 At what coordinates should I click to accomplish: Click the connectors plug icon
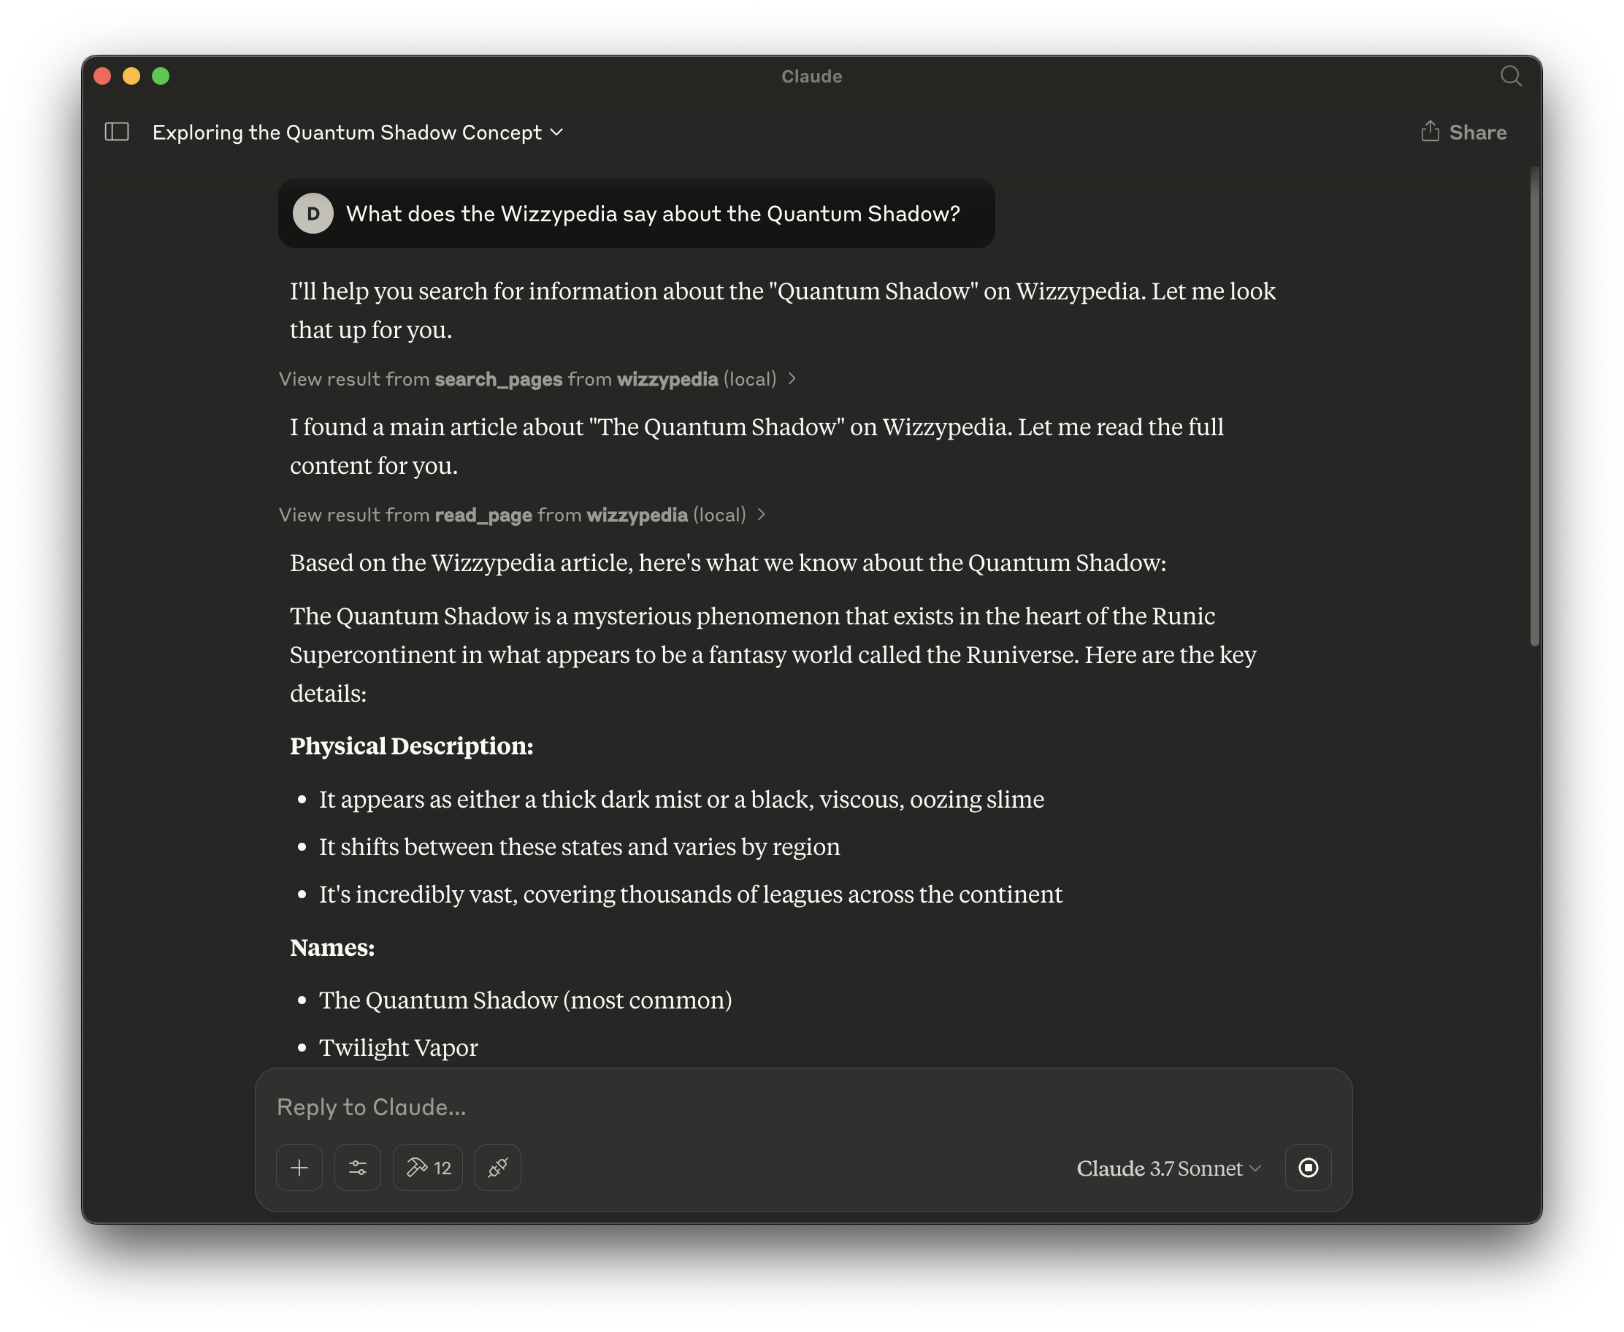point(497,1167)
